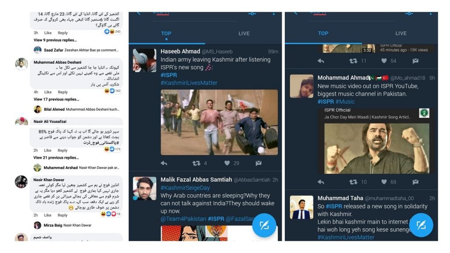Open Haseeb Ahmad's profile picture
The width and height of the screenshot is (450, 253).
click(x=145, y=60)
